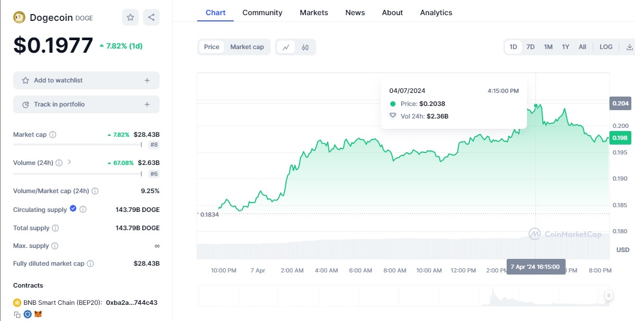This screenshot has height=321, width=635.
Task: Download chart data with the download icon
Action: [629, 47]
